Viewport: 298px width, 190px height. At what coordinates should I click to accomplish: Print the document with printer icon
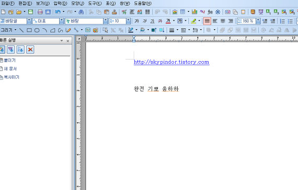pos(40,12)
